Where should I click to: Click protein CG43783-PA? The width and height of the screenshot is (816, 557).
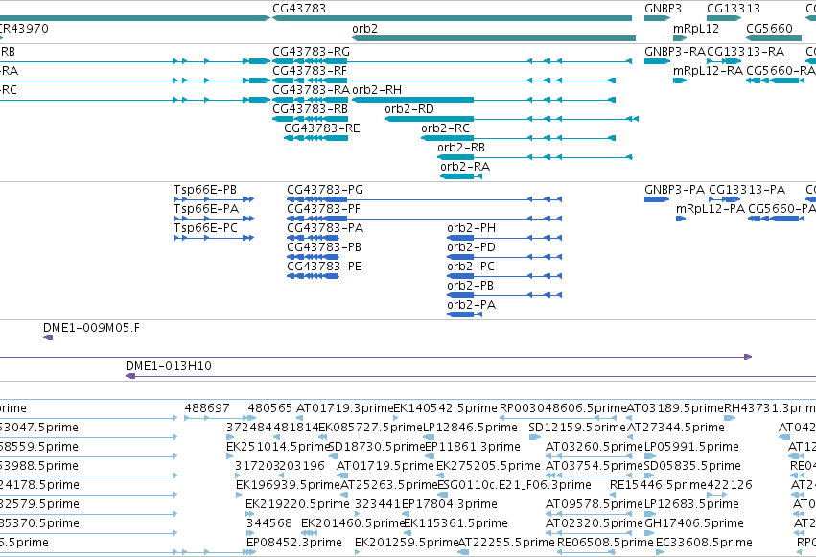pos(313,238)
